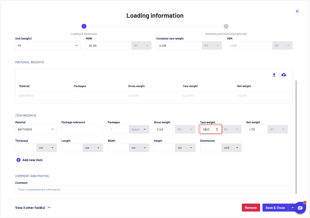Click the MGW value field
Viewport: 310px width, 218px height.
point(109,46)
